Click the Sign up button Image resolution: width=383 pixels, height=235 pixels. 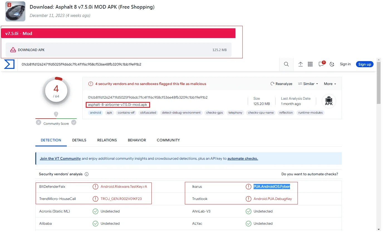pyautogui.click(x=365, y=64)
